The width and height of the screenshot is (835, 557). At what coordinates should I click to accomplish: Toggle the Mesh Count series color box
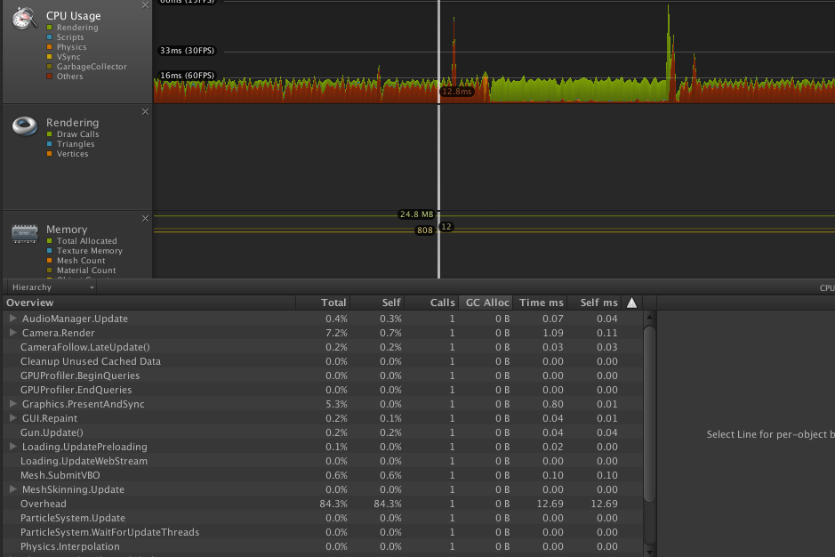click(50, 260)
